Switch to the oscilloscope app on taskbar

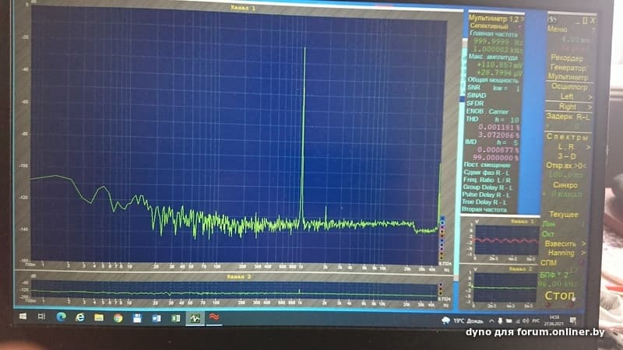click(195, 318)
